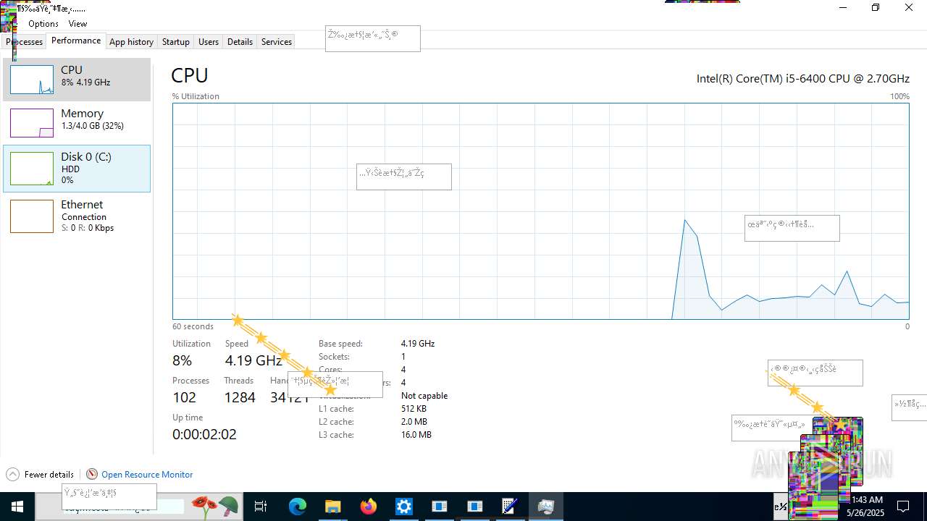
Task: Launch Firefox from the taskbar
Action: point(369,507)
